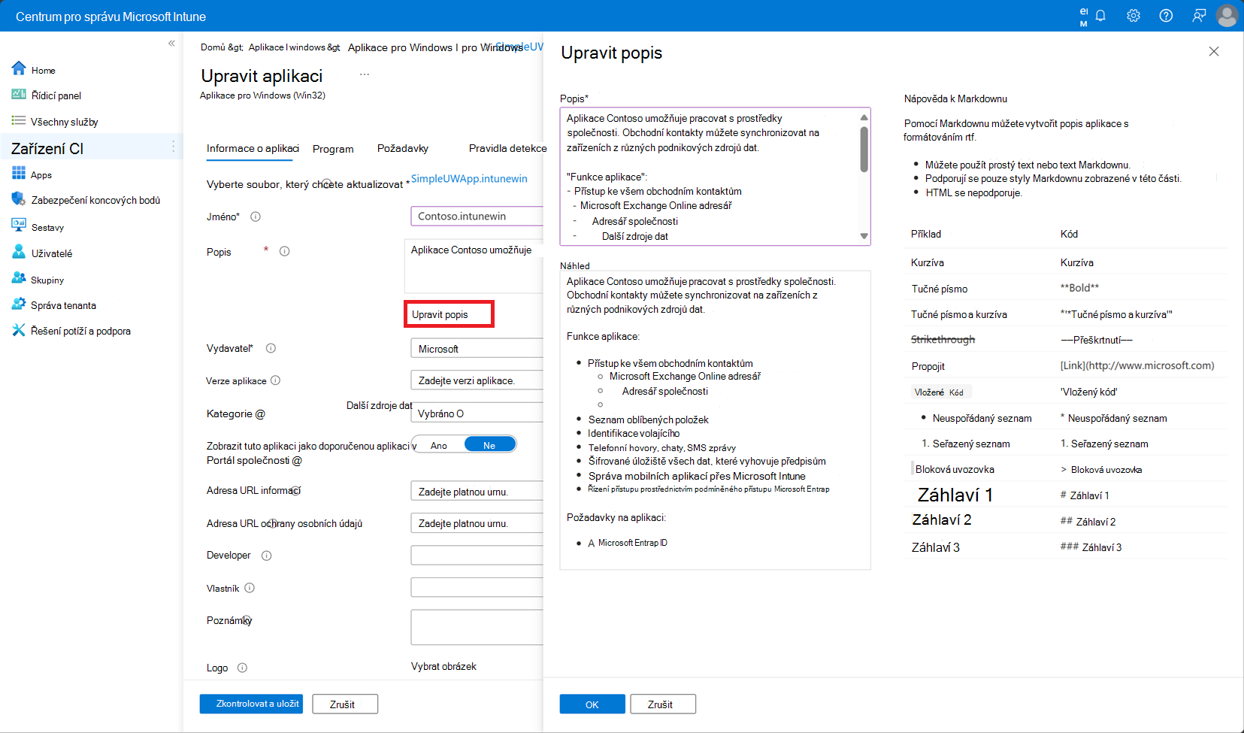This screenshot has width=1244, height=733.
Task: Open help question mark icon
Action: point(1166,16)
